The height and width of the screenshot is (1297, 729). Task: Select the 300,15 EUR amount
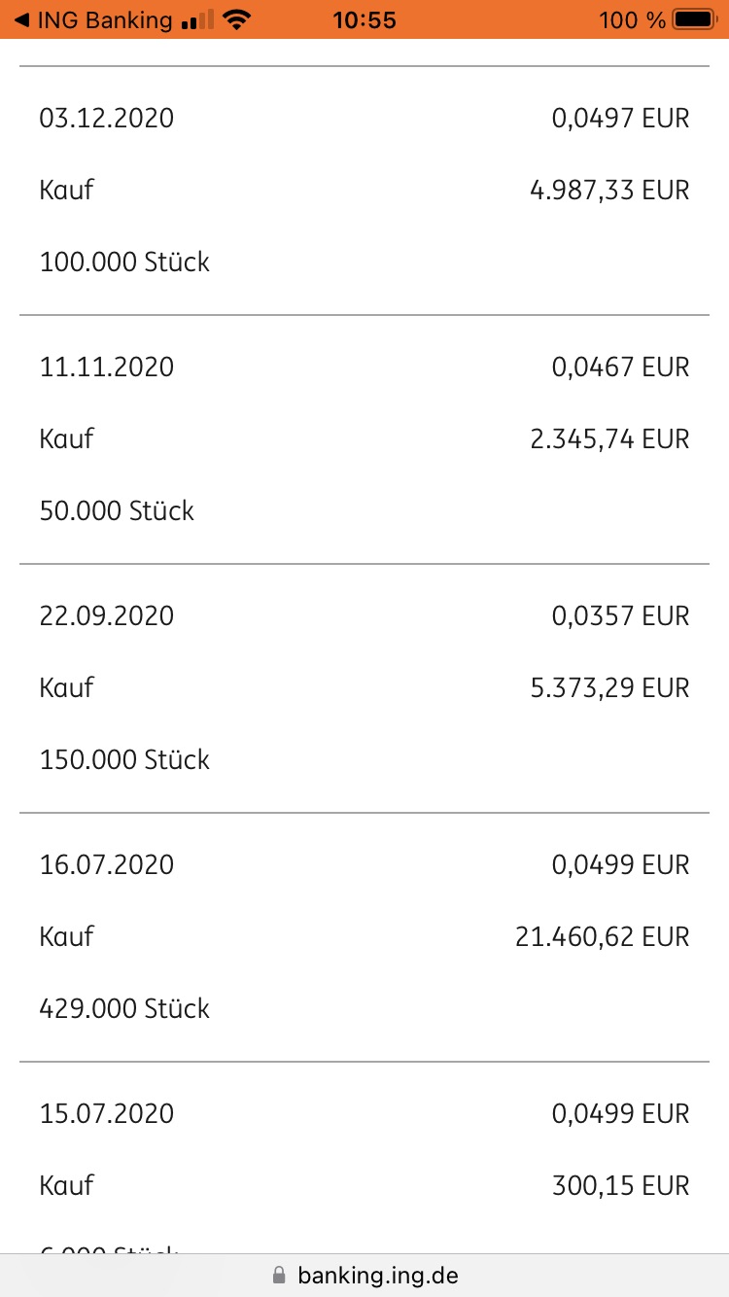tap(621, 1186)
